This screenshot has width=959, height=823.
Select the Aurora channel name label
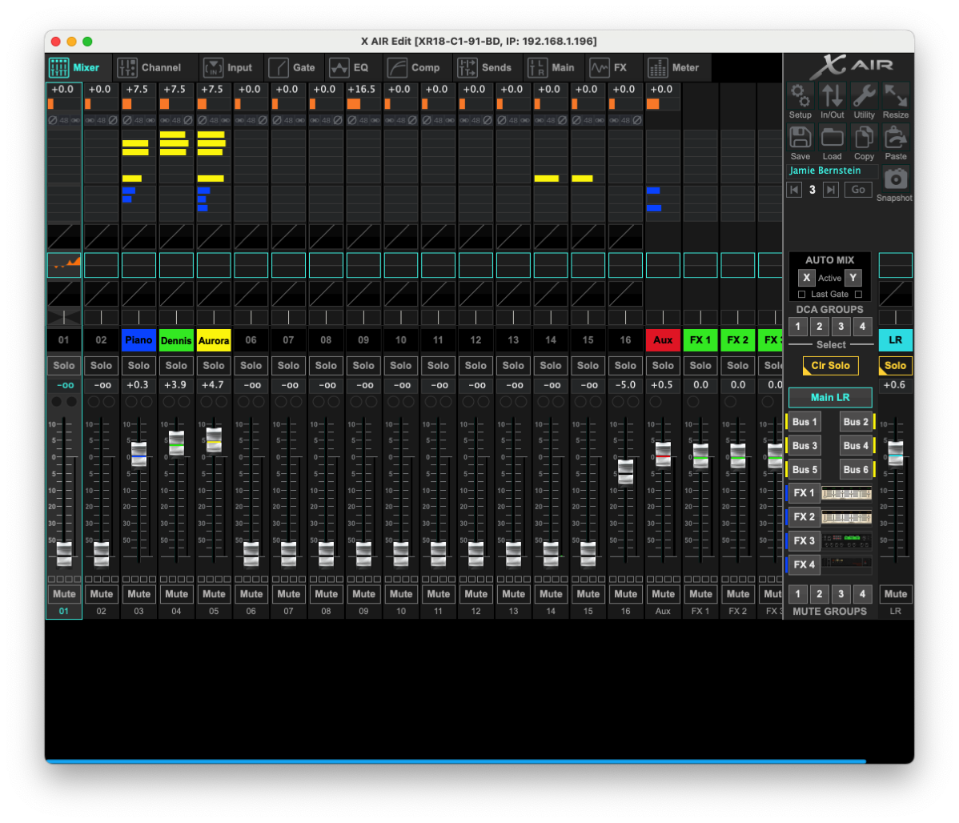pyautogui.click(x=214, y=340)
